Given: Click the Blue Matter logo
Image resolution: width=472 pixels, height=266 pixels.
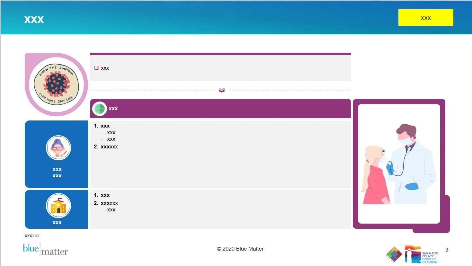Looking at the screenshot, I should pyautogui.click(x=45, y=249).
